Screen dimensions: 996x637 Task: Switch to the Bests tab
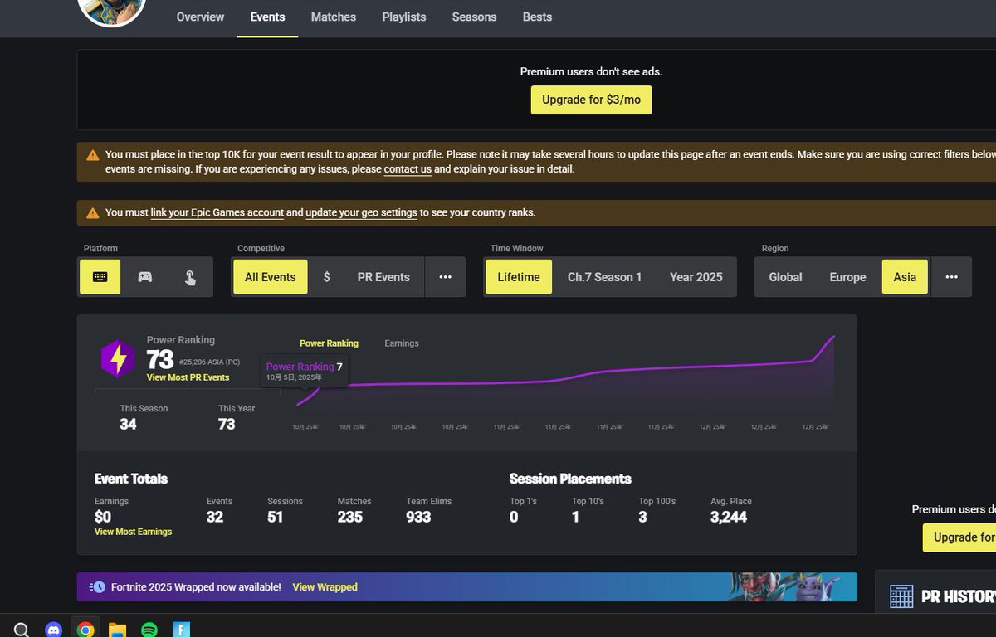pyautogui.click(x=537, y=17)
